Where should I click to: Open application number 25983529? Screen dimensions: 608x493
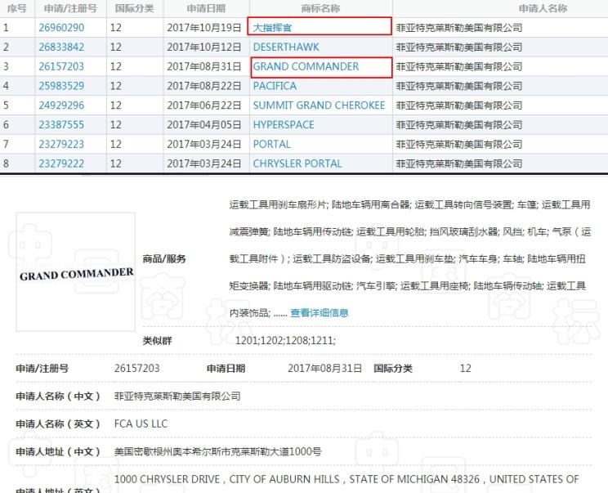(61, 86)
